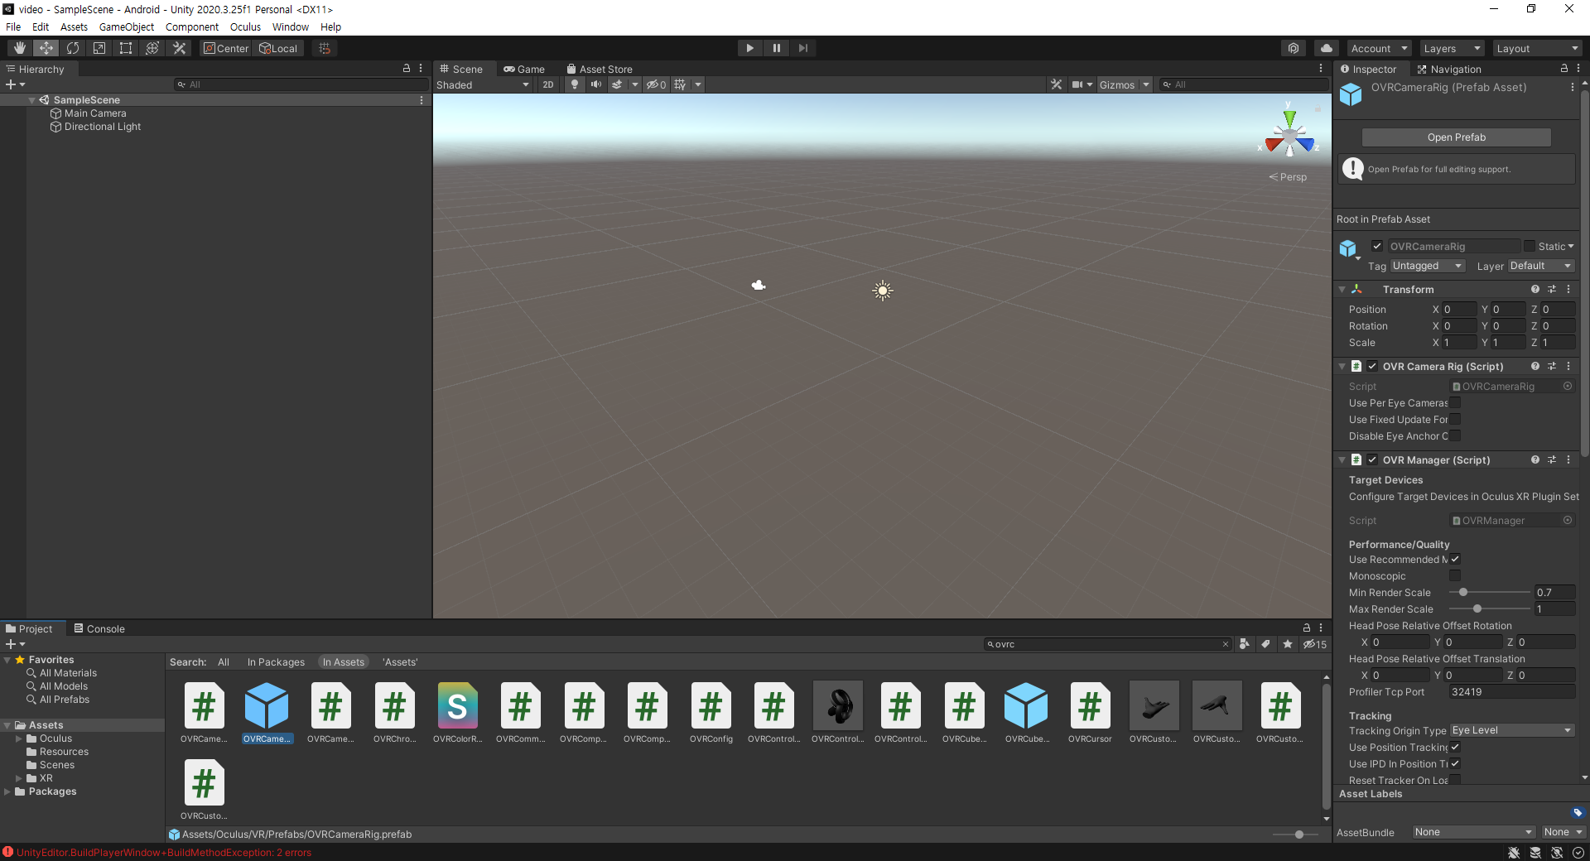Clear the ovrc search text
This screenshot has width=1590, height=861.
click(1226, 644)
